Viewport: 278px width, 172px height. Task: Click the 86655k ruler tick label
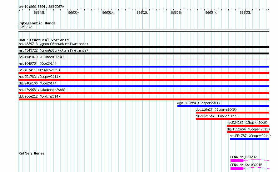tap(245, 13)
